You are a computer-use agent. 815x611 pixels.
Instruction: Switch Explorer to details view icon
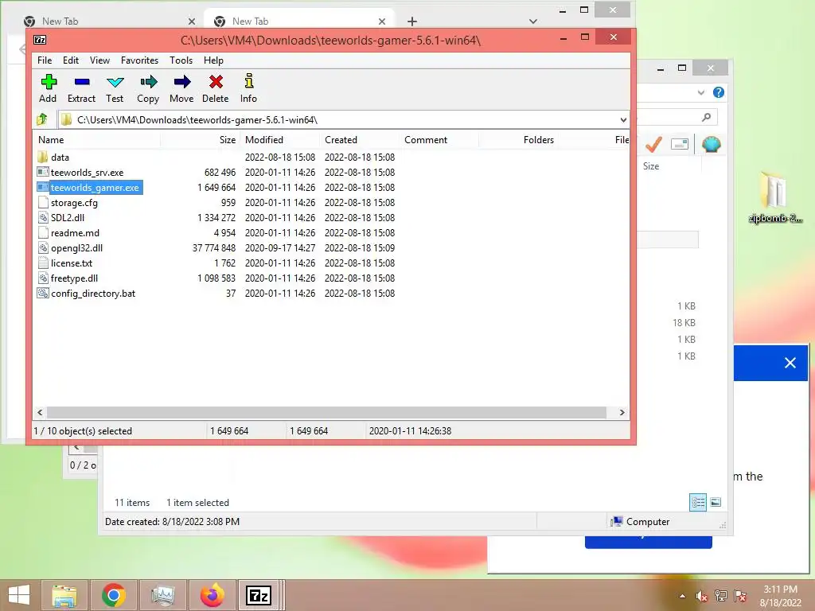pyautogui.click(x=697, y=503)
